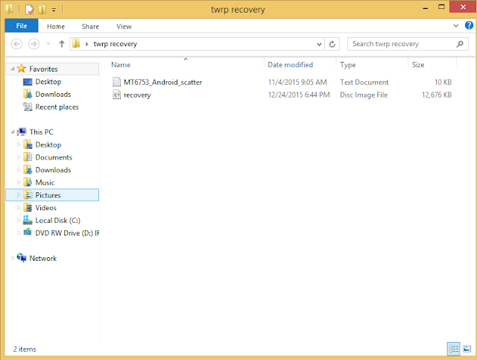Image resolution: width=477 pixels, height=360 pixels.
Task: Click the Favorites star icon
Action: [x=22, y=69]
